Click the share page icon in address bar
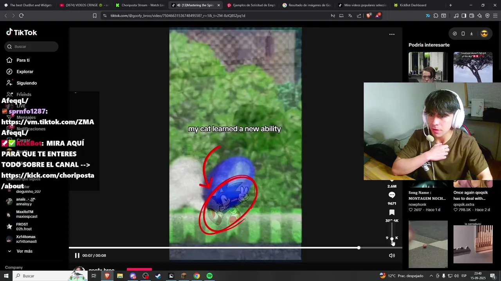Viewport: 501px width, 281px height. pyautogui.click(x=359, y=16)
